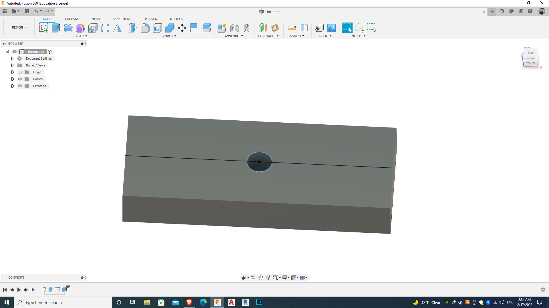Click the Plane at Angle icon
Viewport: 549px width, 308px height.
275,28
